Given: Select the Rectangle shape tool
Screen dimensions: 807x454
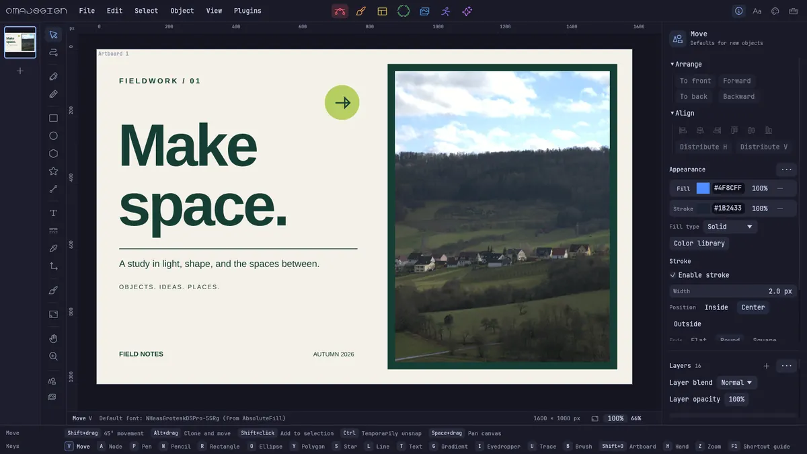Looking at the screenshot, I should (53, 118).
